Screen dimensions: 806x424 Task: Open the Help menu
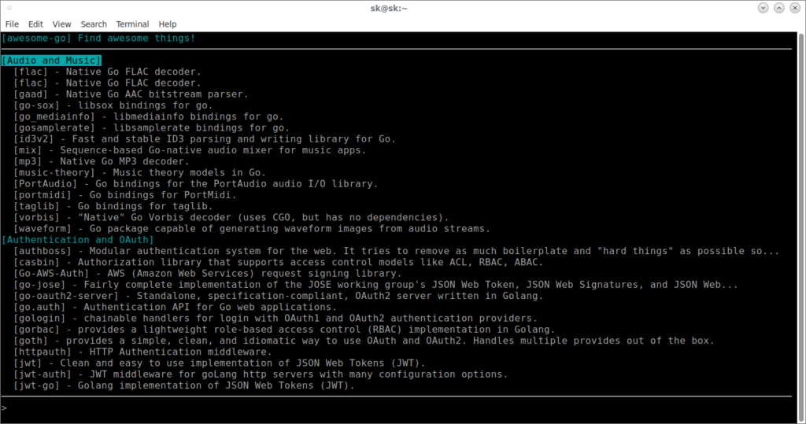coord(167,24)
